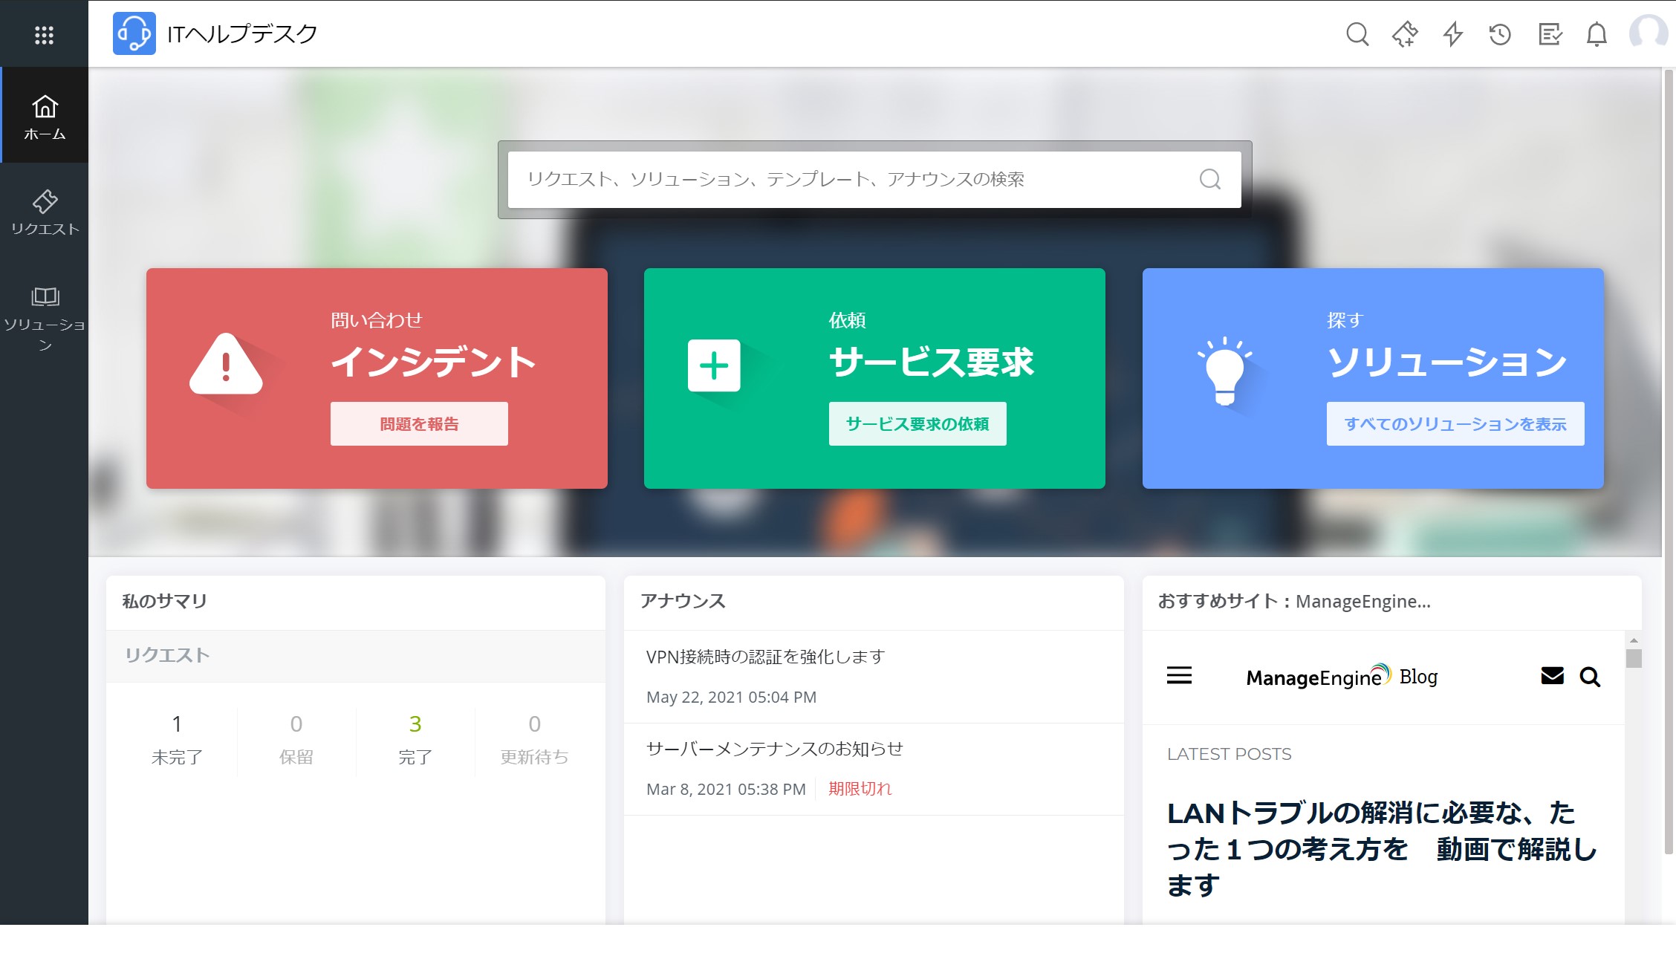This screenshot has height=956, width=1676.
Task: Click the blog widget vertical scrollbar
Action: click(1633, 659)
